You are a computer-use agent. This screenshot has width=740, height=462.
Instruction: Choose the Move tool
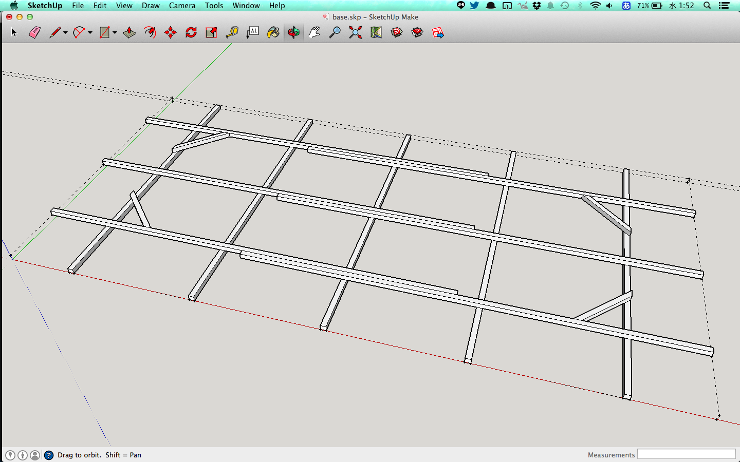[170, 33]
